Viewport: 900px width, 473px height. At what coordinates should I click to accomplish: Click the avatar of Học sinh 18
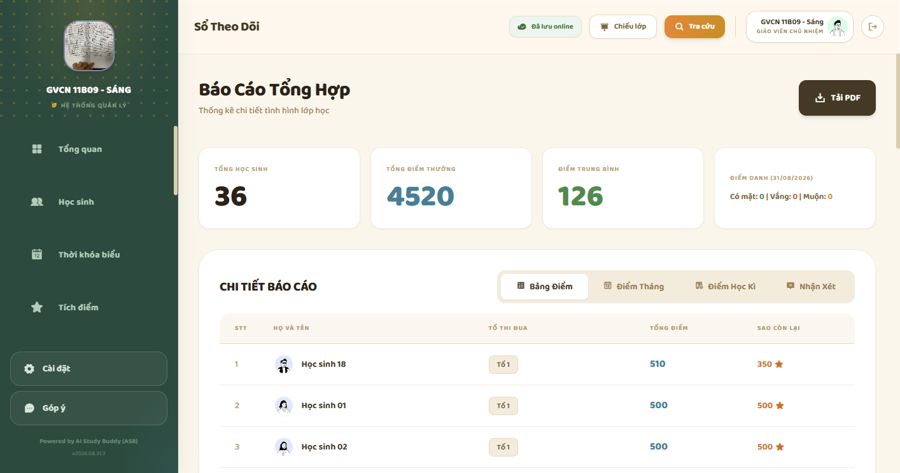click(x=284, y=364)
